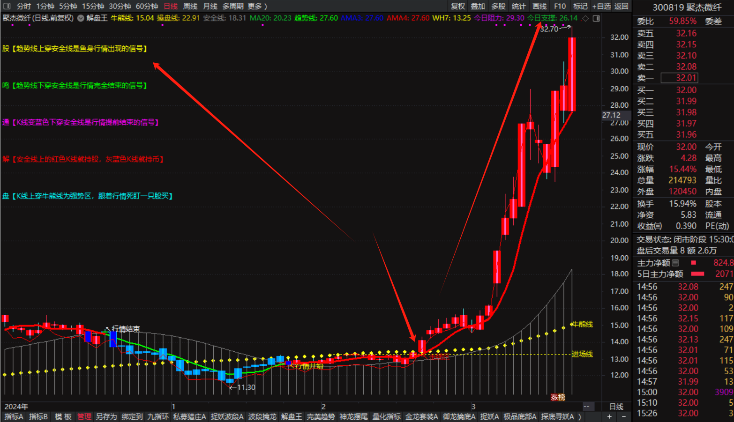Click the 5日主力净额 red bar
Screen dimensions: 734x422
[x=697, y=274]
